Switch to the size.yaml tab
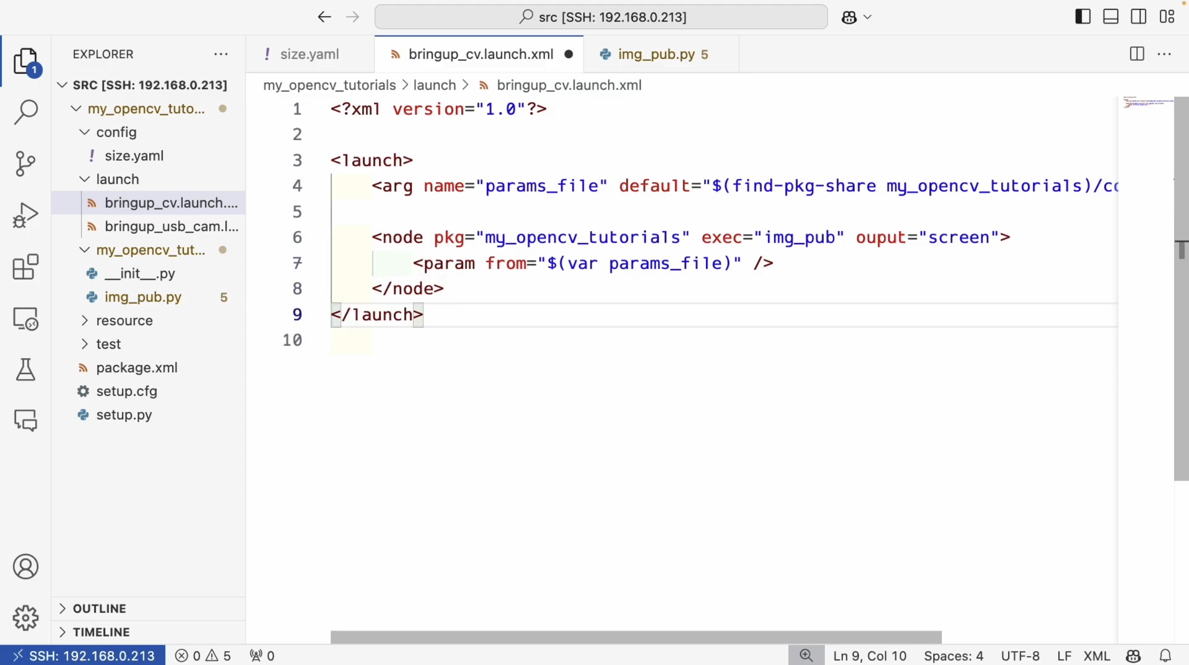 [309, 54]
